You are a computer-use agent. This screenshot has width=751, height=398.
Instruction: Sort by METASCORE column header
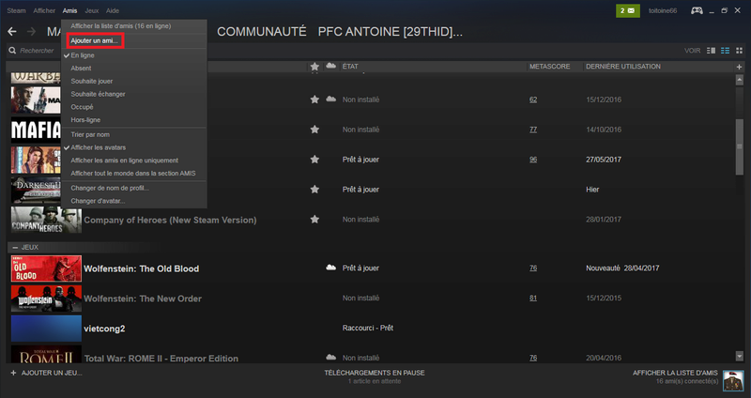(x=550, y=67)
